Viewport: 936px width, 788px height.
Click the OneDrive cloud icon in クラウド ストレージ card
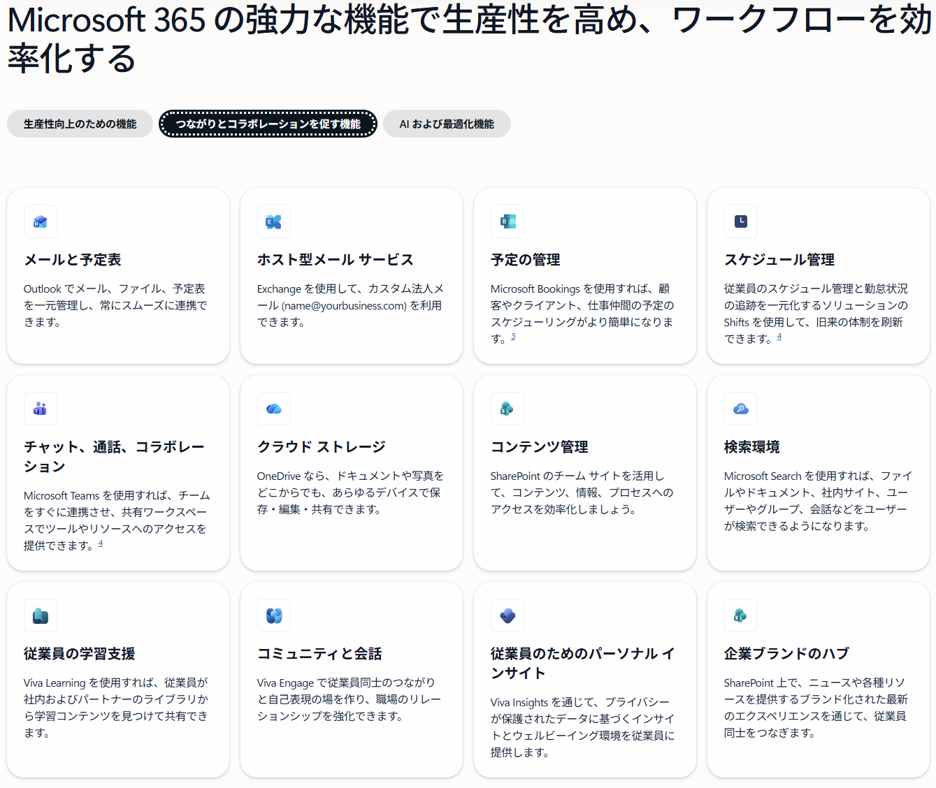point(274,409)
